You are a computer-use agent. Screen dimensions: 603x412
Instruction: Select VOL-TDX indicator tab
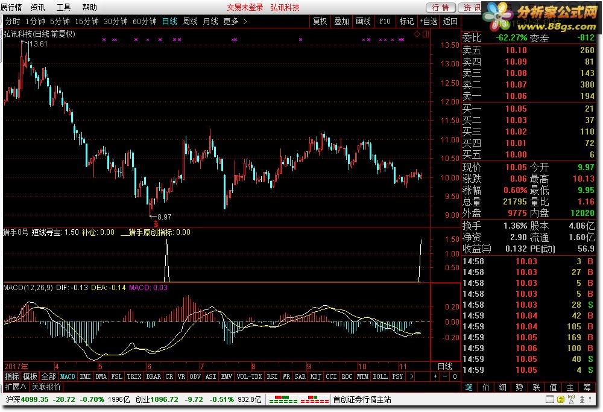249,376
